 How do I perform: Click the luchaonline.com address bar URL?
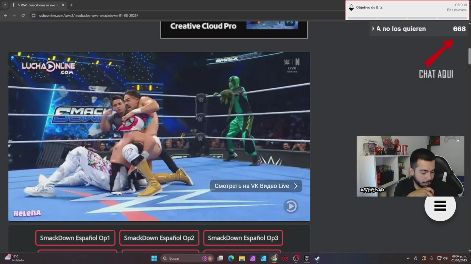[88, 15]
